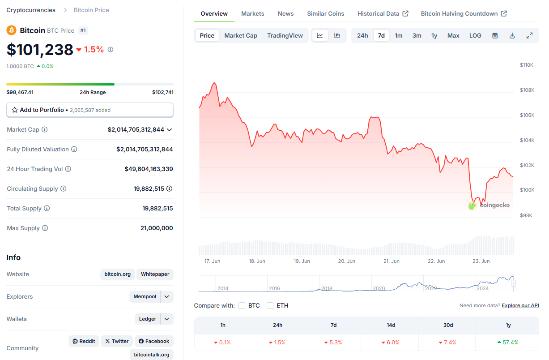Show the Market Cap info tooltip icon
This screenshot has width=549, height=360.
coord(44,129)
